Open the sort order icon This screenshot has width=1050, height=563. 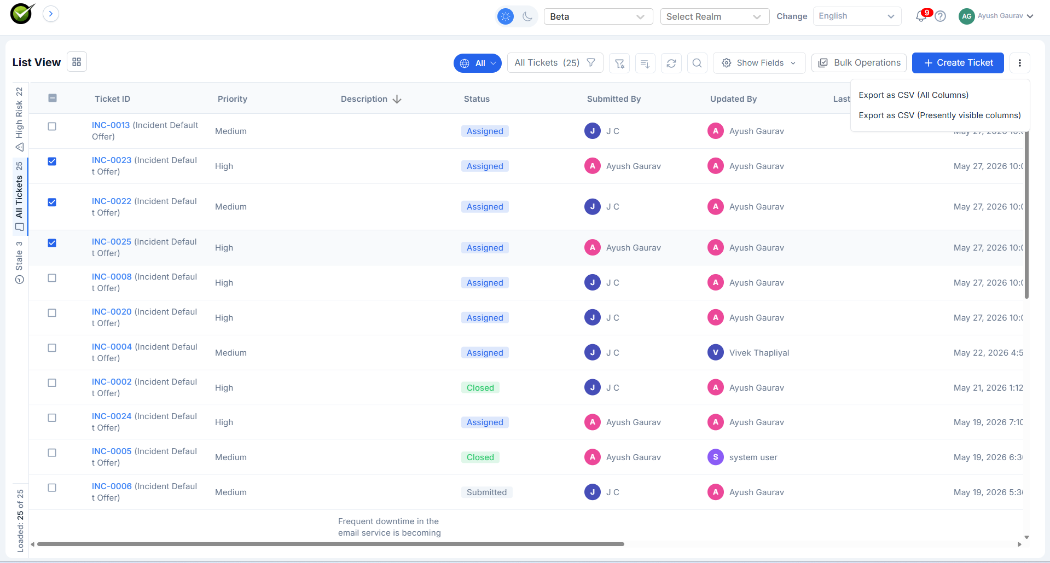(x=645, y=63)
